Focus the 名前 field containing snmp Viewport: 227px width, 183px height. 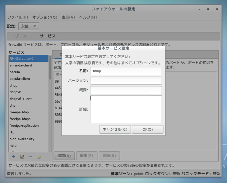[x=126, y=71]
